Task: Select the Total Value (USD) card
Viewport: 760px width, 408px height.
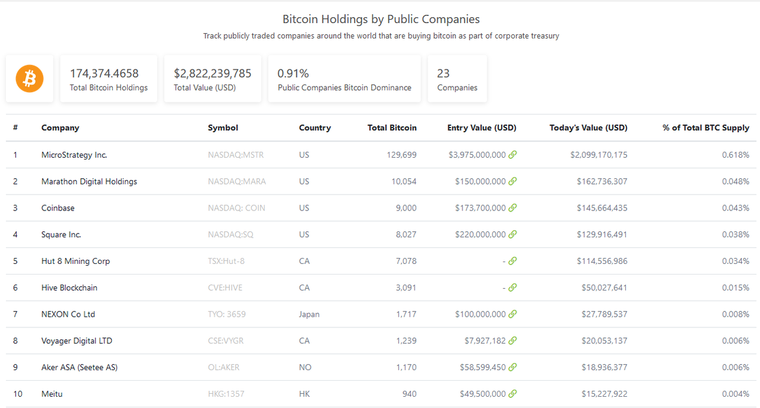Action: pos(213,79)
